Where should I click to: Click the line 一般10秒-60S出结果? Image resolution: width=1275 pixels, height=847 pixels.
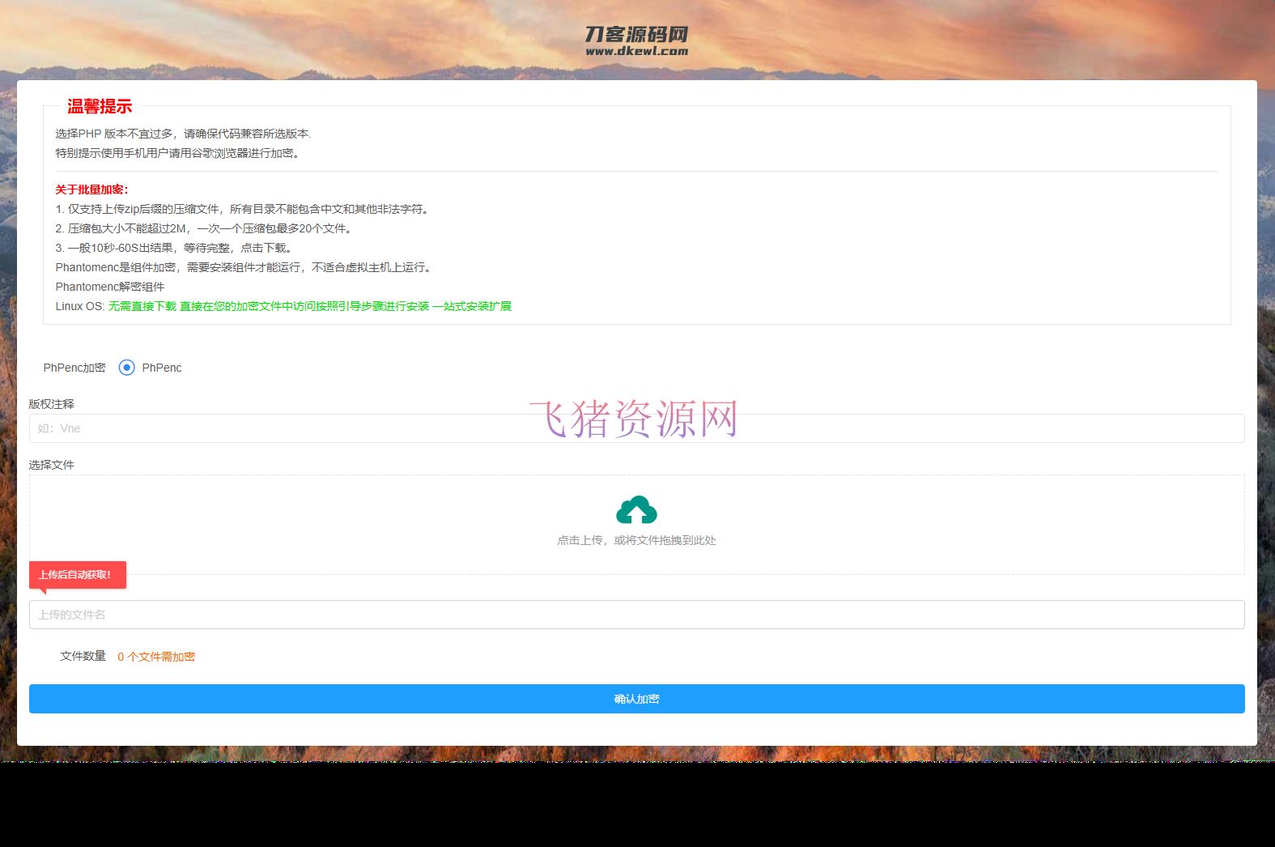(174, 248)
